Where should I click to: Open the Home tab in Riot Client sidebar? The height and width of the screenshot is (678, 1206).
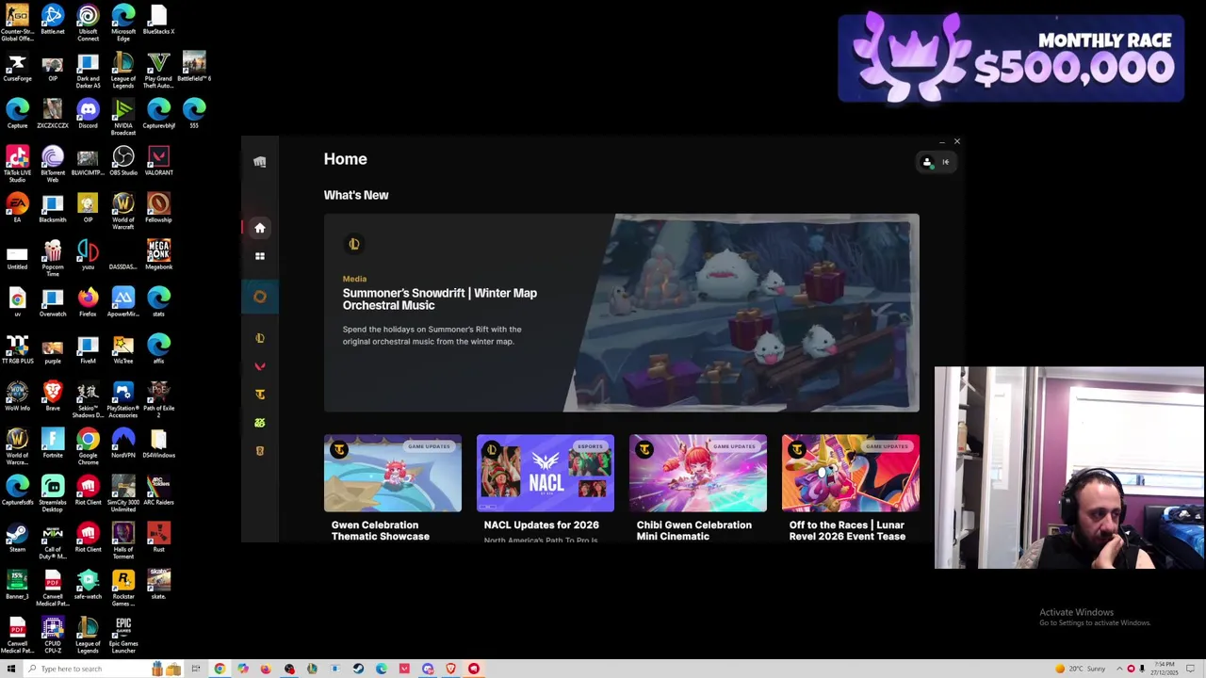click(x=260, y=228)
